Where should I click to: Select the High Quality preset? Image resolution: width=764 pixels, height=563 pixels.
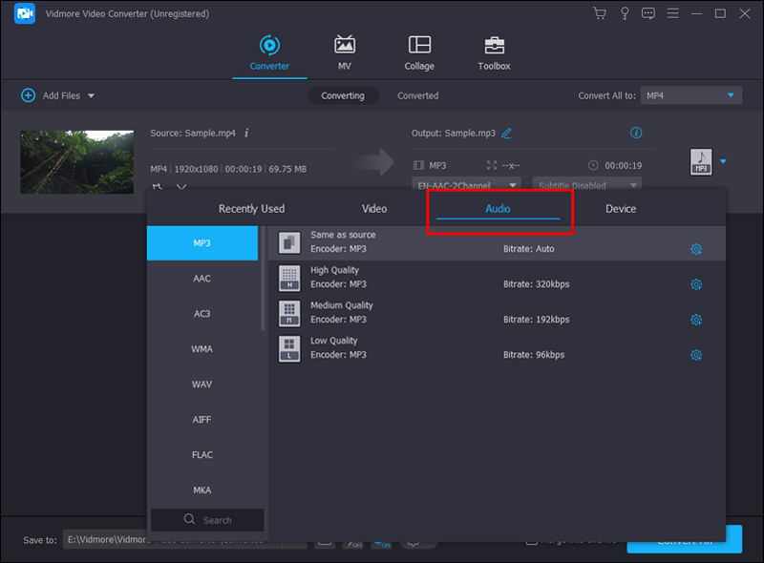(497, 278)
